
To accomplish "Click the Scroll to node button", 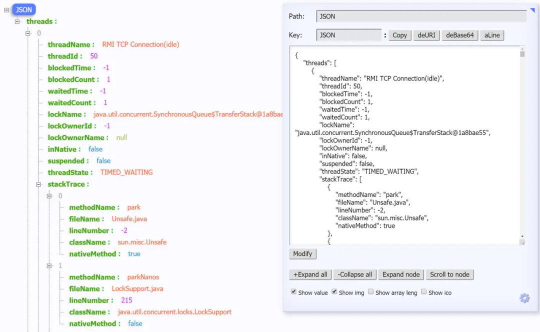I will pos(449,274).
